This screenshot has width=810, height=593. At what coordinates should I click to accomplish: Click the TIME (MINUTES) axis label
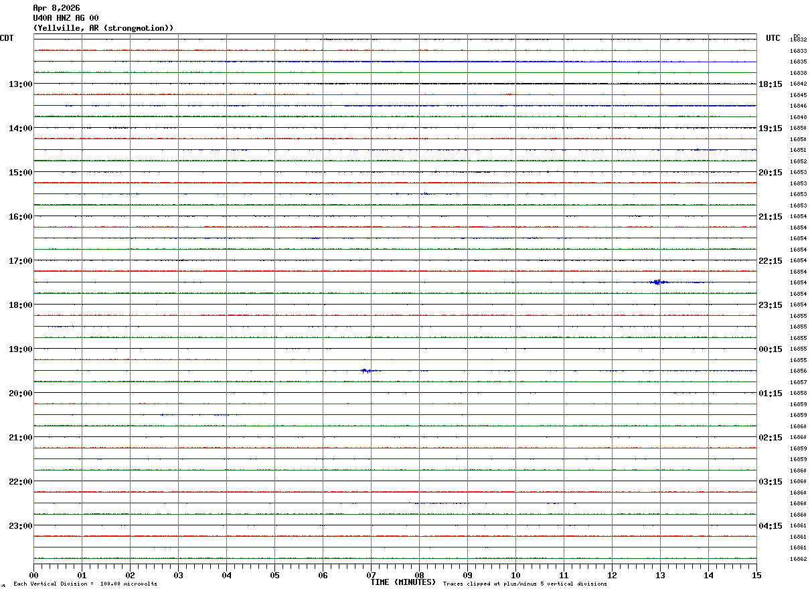pos(403,582)
